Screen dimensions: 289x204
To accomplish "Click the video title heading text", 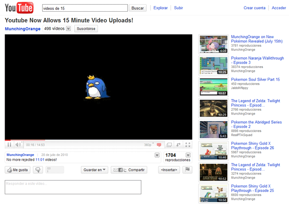I will [x=69, y=20].
